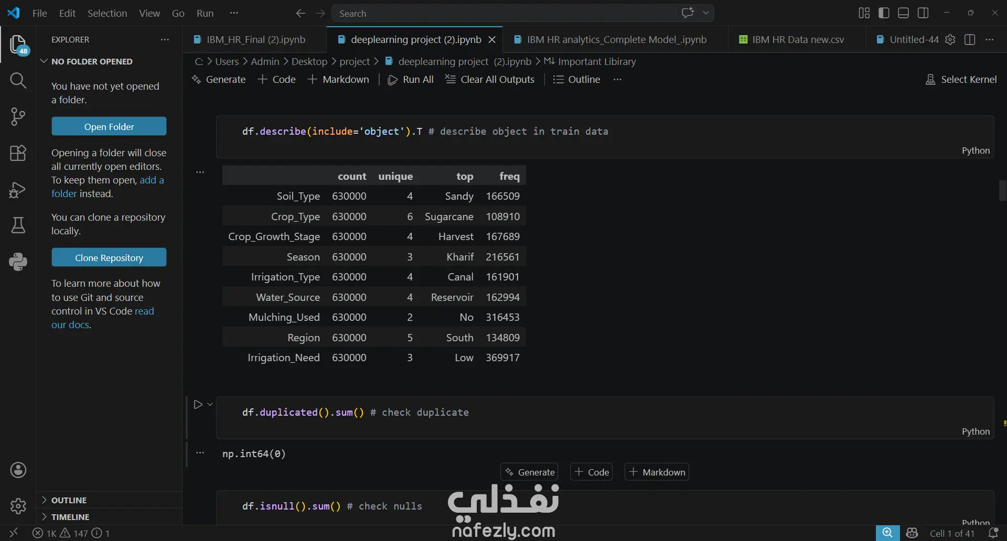1007x541 pixels.
Task: Open the Selection menu
Action: [x=107, y=13]
